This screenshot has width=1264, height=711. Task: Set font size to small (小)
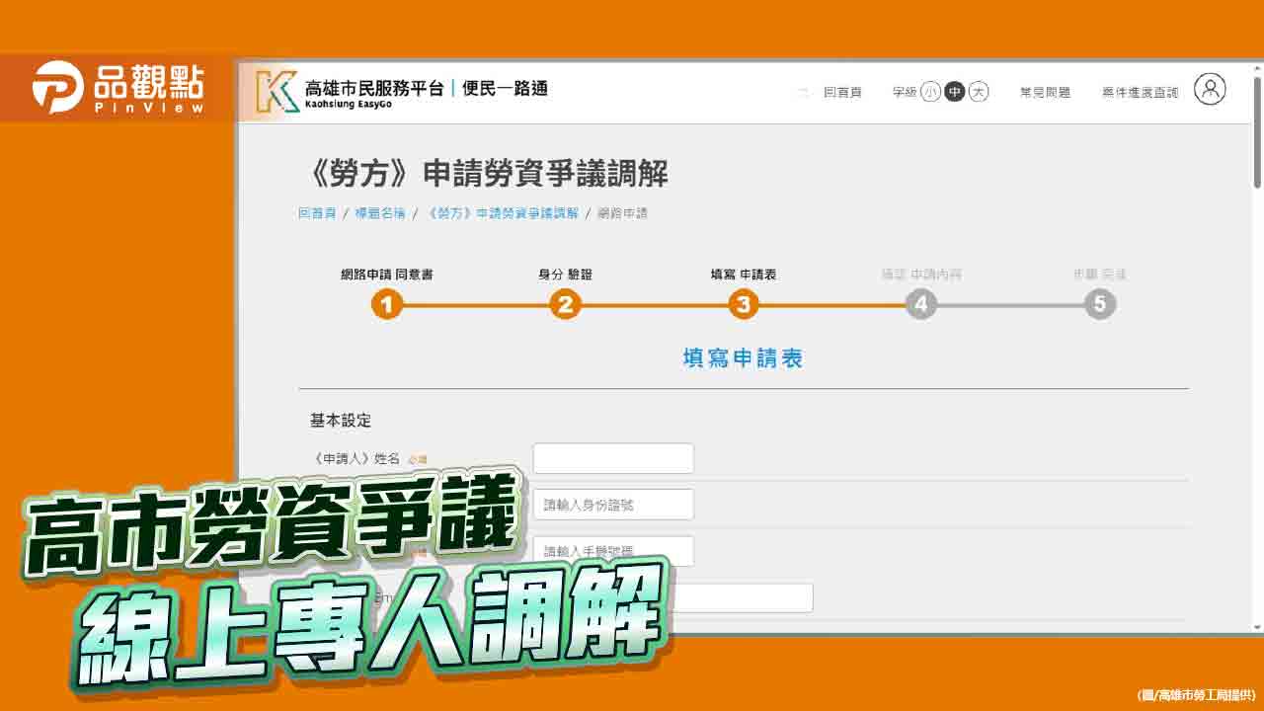pos(930,92)
